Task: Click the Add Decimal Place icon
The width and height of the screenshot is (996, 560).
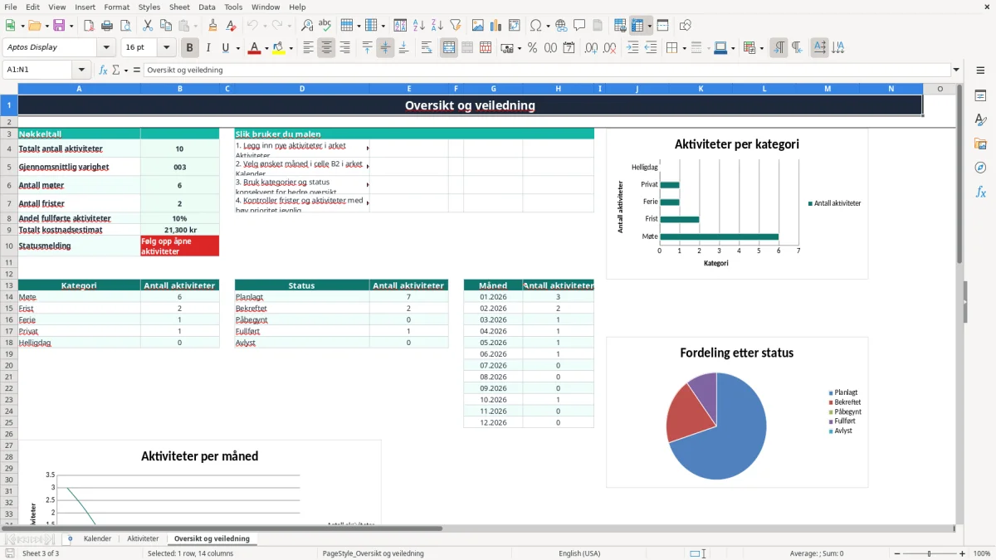Action: click(x=593, y=48)
